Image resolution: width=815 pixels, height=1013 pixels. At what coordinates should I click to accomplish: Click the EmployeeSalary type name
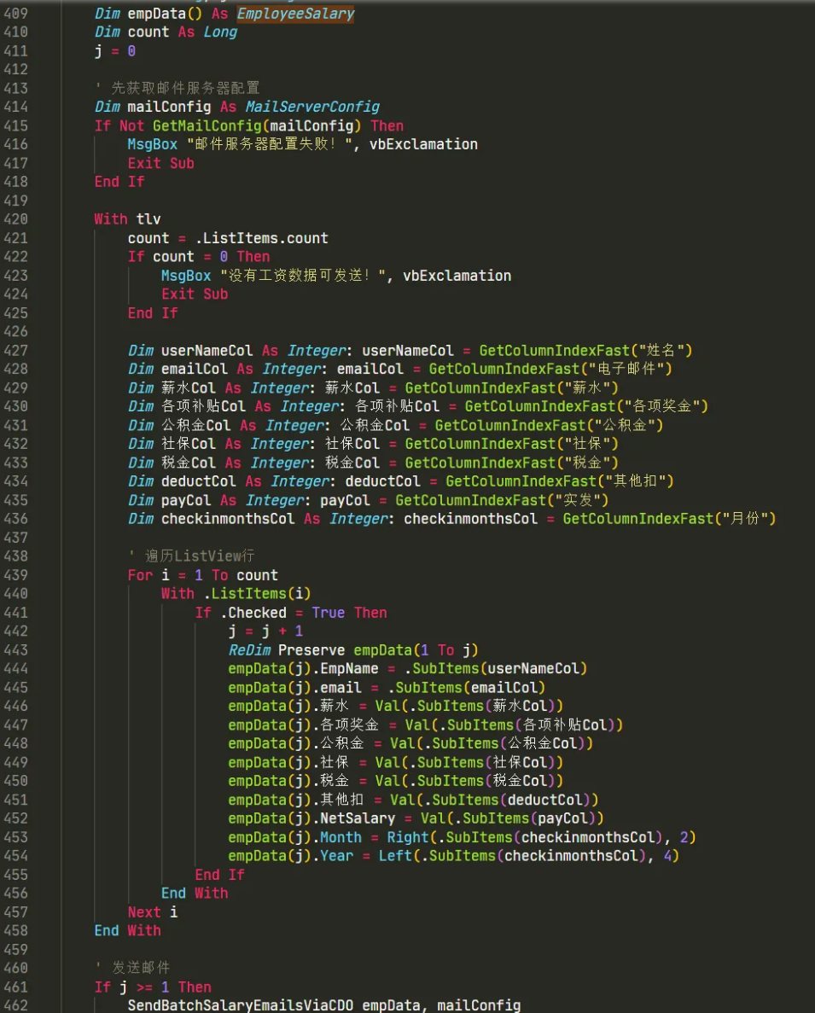(x=295, y=14)
